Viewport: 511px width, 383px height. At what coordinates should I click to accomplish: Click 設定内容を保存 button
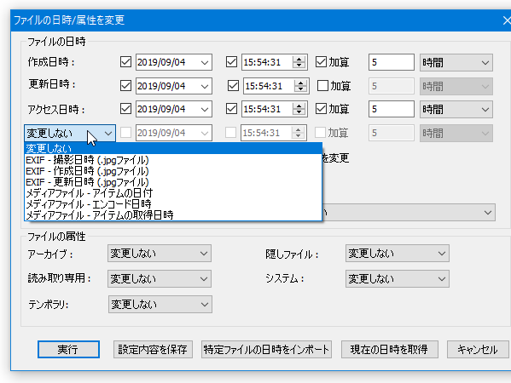tap(153, 350)
